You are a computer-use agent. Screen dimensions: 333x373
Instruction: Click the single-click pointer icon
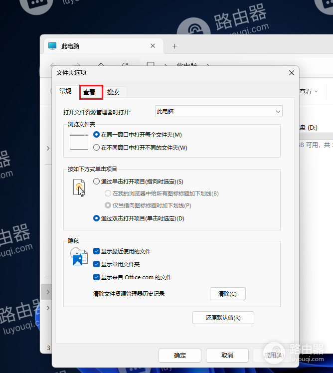(79, 188)
